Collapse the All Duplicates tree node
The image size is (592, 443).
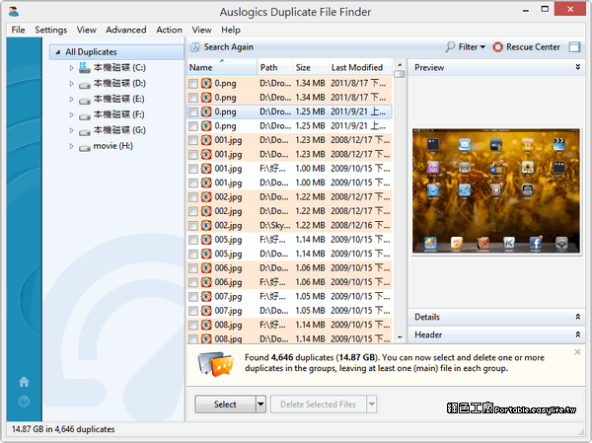58,52
